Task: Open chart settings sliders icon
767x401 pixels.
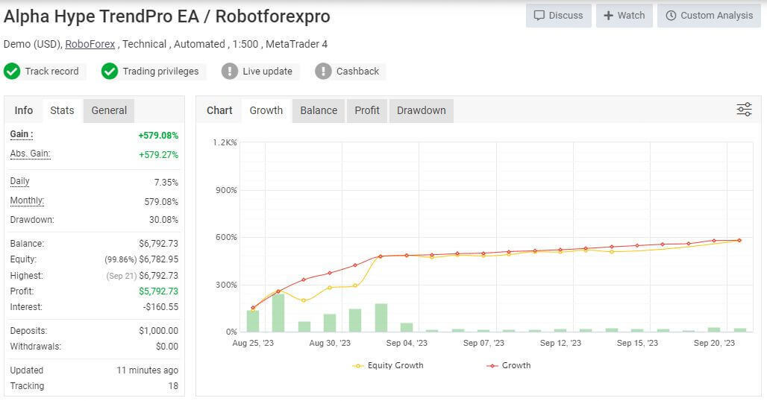Action: [x=744, y=110]
